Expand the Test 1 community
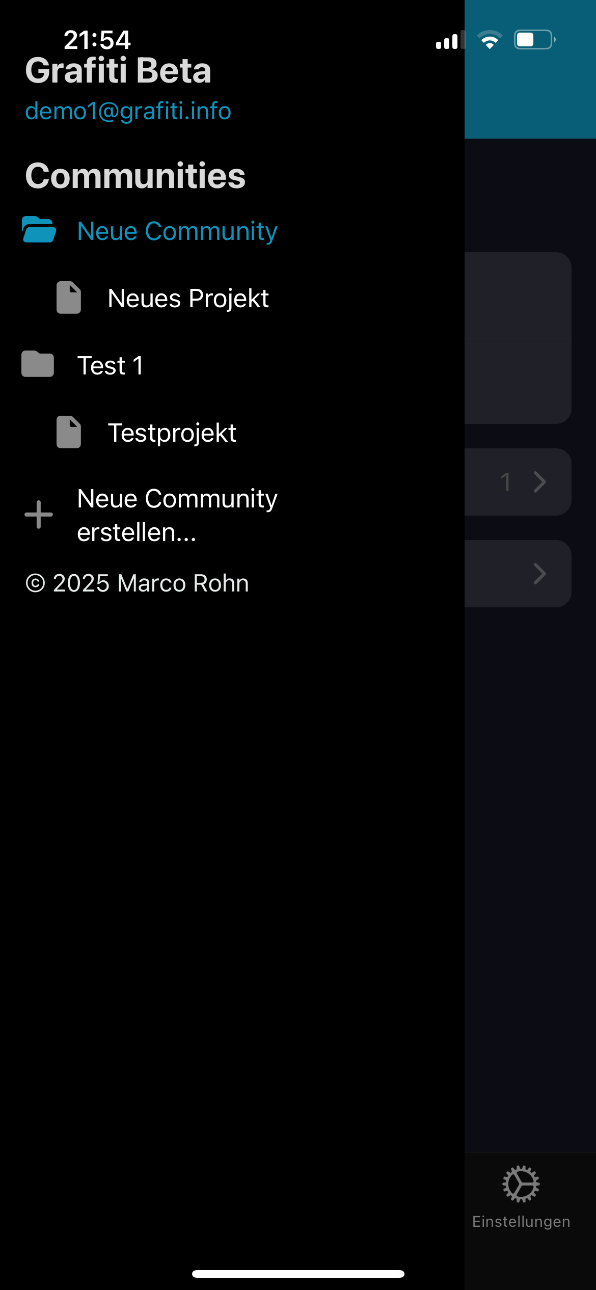This screenshot has height=1290, width=596. click(110, 366)
